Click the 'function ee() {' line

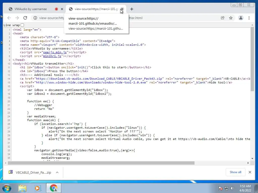(x=41, y=102)
